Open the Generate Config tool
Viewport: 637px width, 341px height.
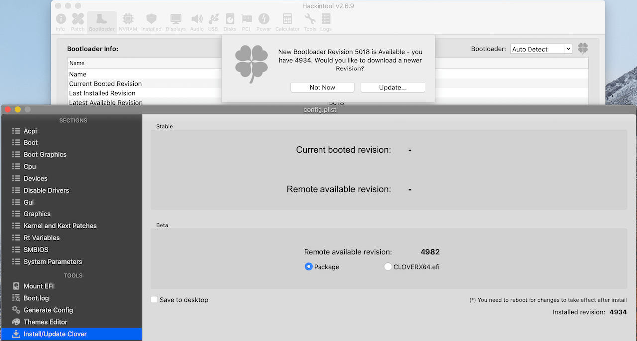(72, 310)
